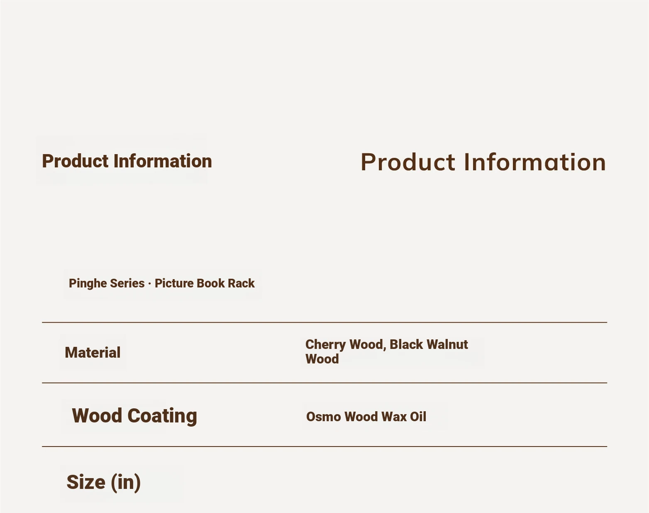Click the words "Pinghe Series"
Screen dimensions: 649x513
coord(107,283)
